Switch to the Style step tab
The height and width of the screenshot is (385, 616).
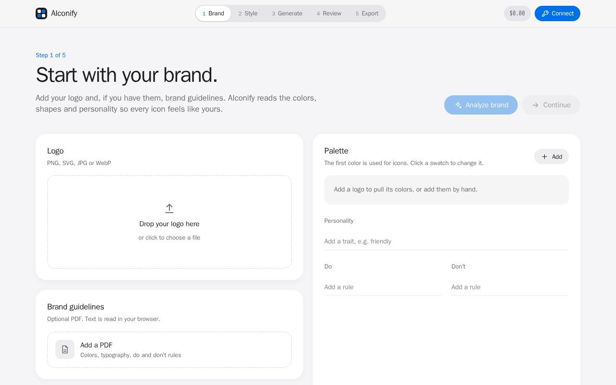click(x=248, y=13)
